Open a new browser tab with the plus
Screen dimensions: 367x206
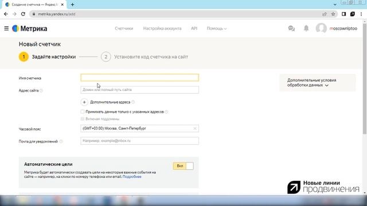pyautogui.click(x=73, y=5)
